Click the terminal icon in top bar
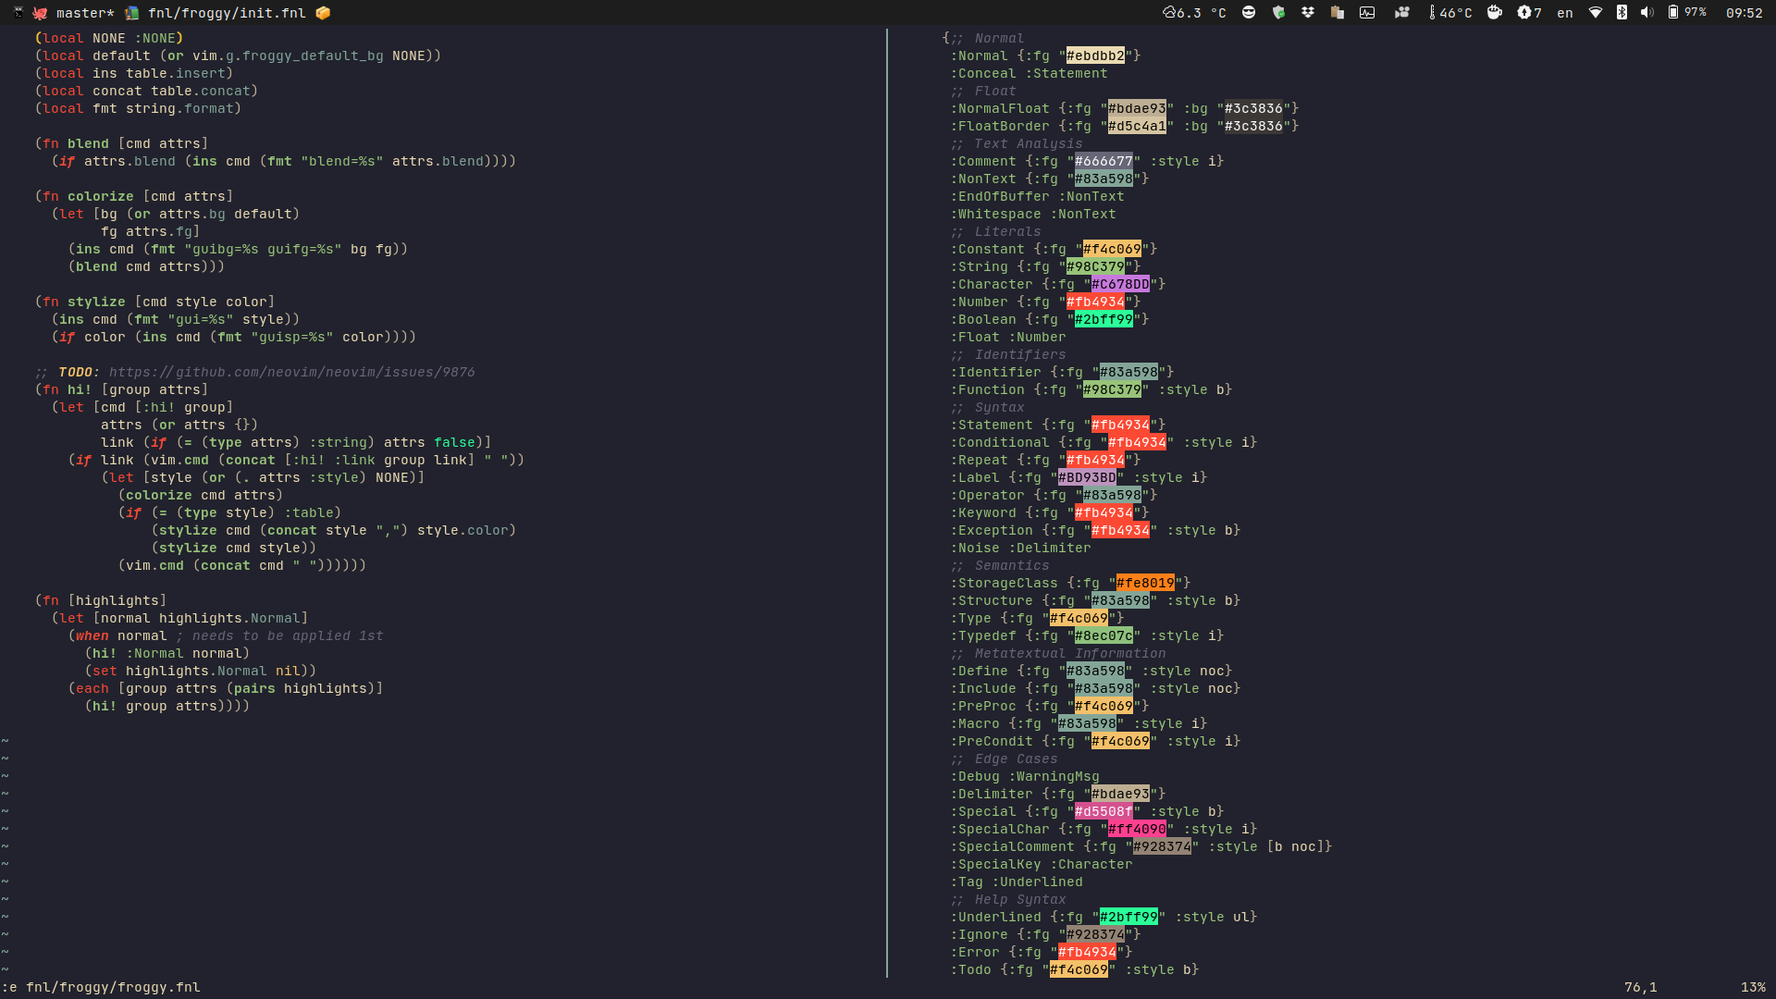 pyautogui.click(x=18, y=13)
